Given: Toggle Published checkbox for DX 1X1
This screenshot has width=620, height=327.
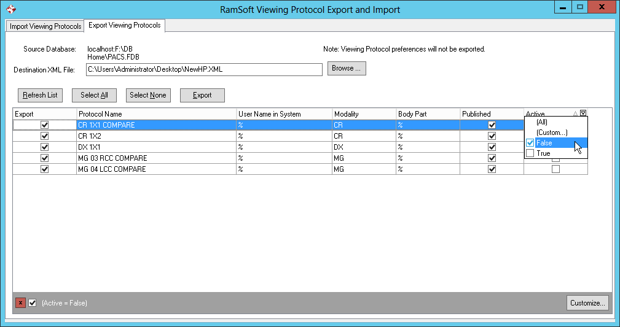Looking at the screenshot, I should click(492, 147).
